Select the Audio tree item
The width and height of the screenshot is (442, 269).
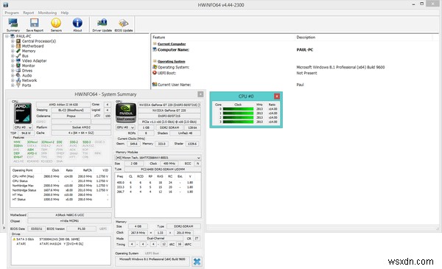27,76
